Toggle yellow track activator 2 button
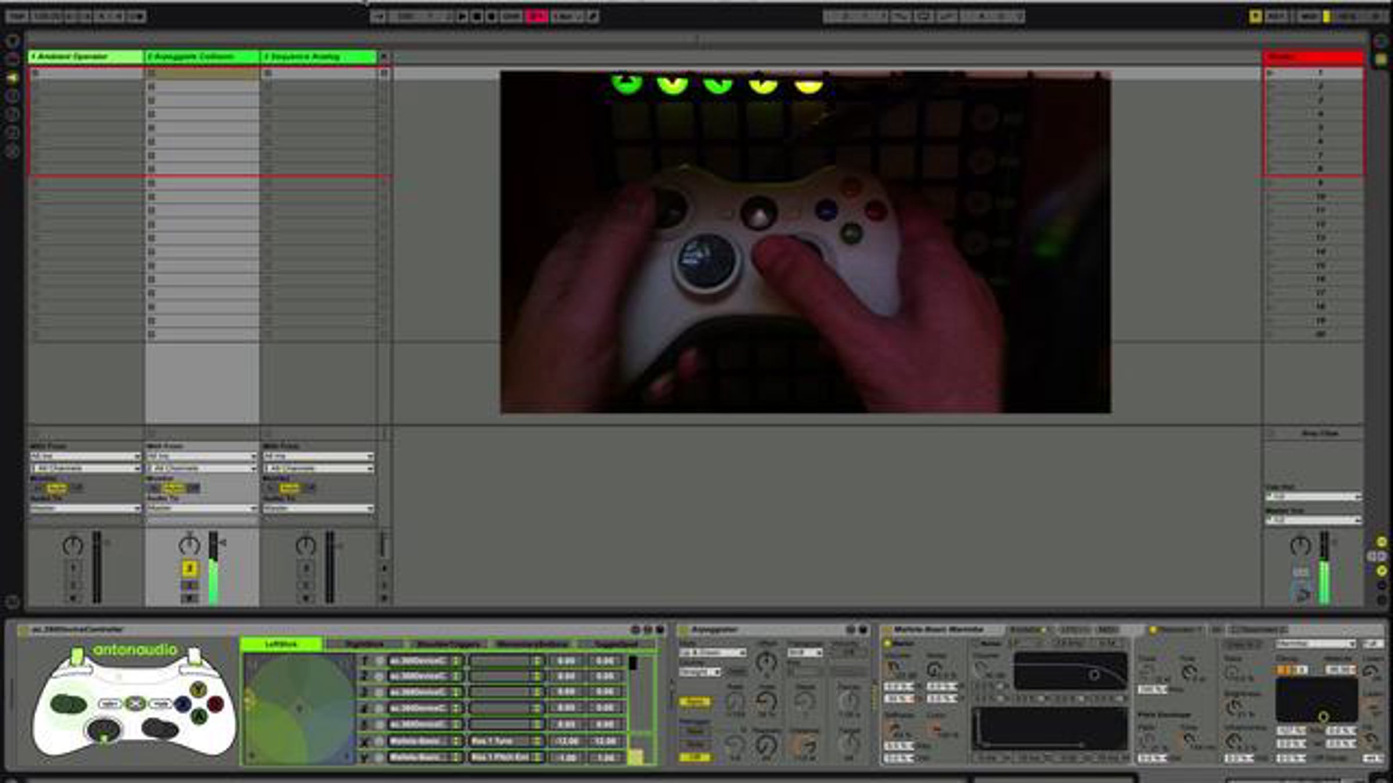Viewport: 1393px width, 783px height. click(x=189, y=568)
